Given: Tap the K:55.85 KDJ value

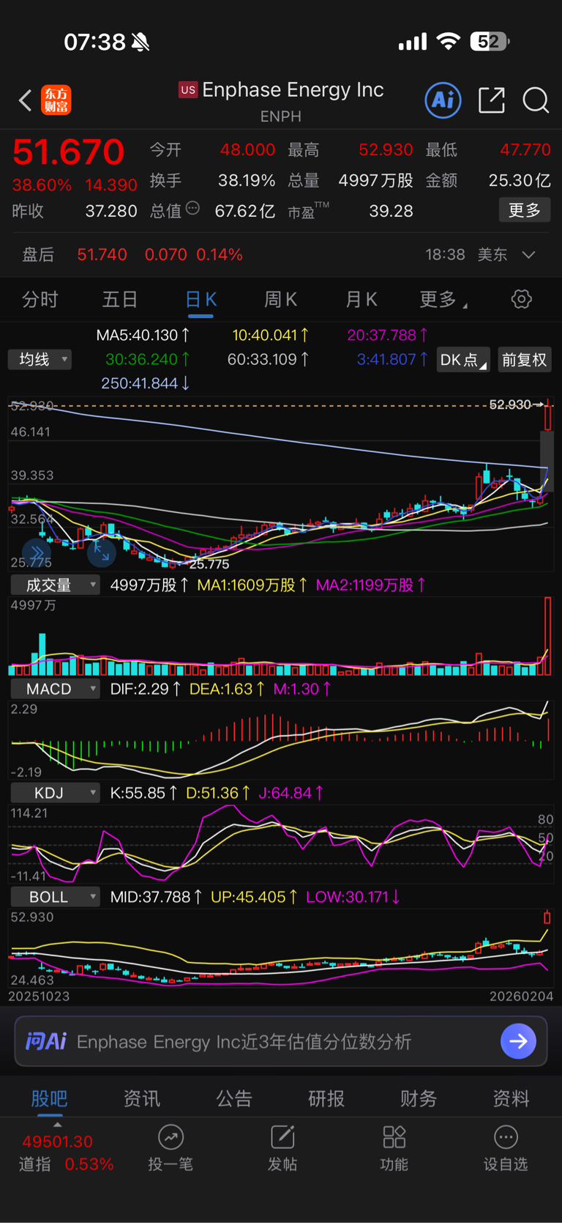Looking at the screenshot, I should [143, 793].
